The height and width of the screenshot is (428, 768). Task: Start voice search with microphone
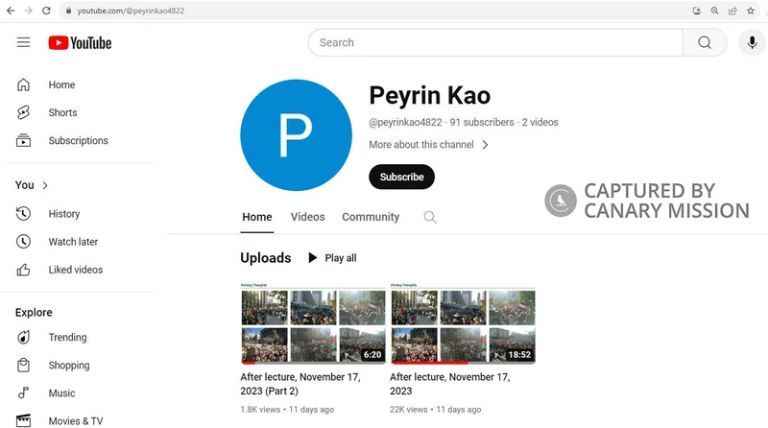tap(752, 42)
